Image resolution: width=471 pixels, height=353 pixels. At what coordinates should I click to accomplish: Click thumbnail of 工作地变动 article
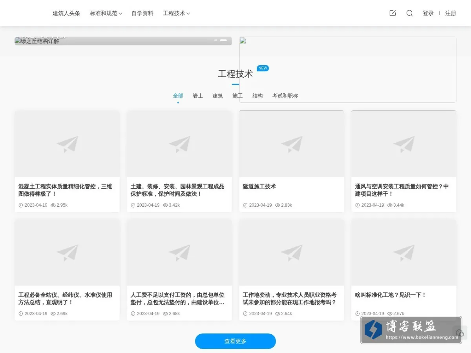[x=292, y=252]
